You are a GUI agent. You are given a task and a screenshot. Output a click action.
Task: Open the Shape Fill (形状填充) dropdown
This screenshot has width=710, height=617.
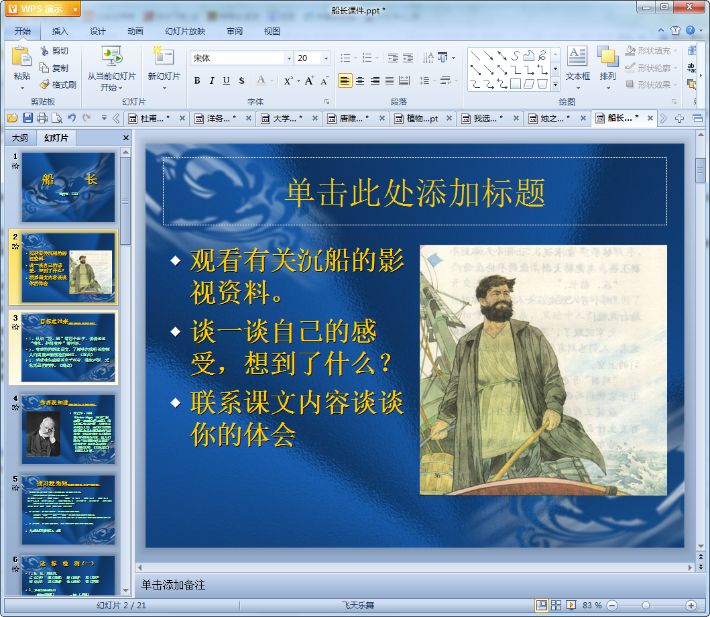tap(652, 51)
